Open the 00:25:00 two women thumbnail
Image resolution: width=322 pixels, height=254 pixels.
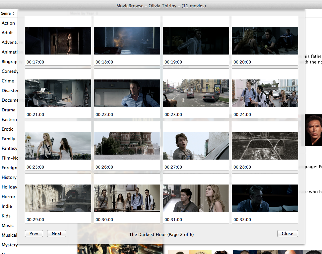point(58,146)
